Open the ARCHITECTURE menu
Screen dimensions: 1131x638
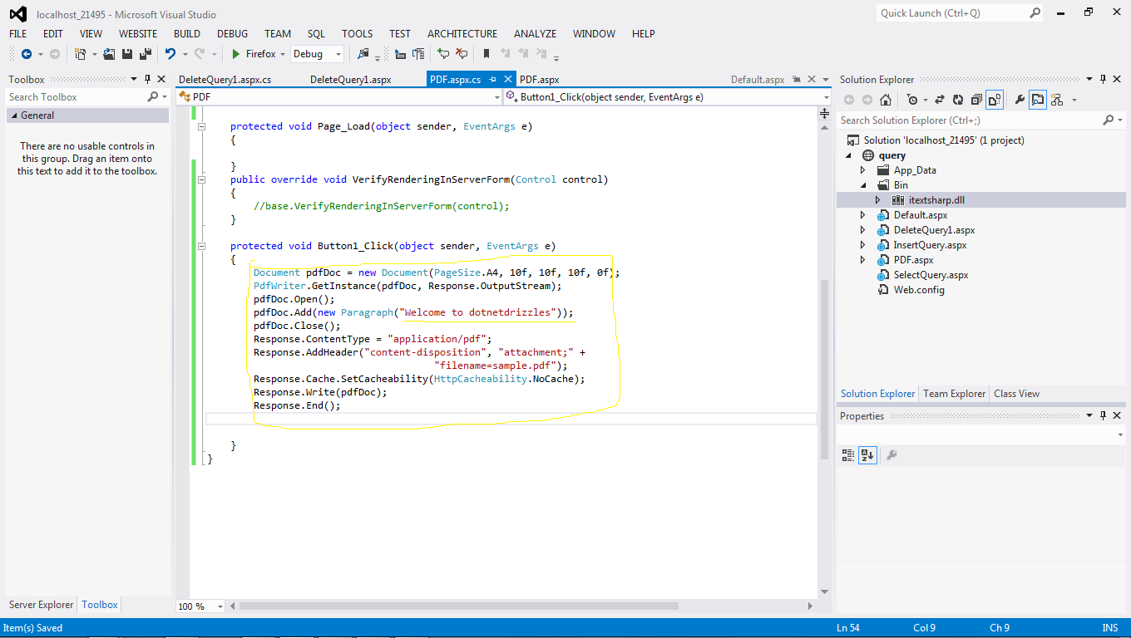coord(462,33)
